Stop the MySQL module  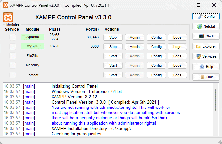(x=113, y=47)
